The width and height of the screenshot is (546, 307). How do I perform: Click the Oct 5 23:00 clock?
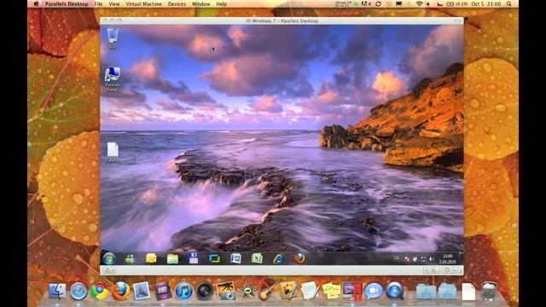(486, 3)
